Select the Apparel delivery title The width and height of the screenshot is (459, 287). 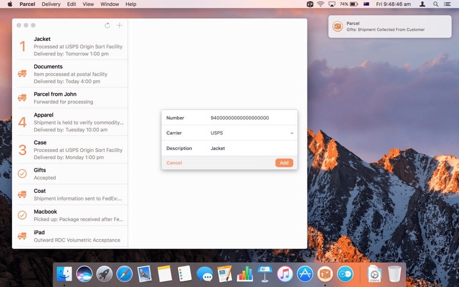(44, 115)
